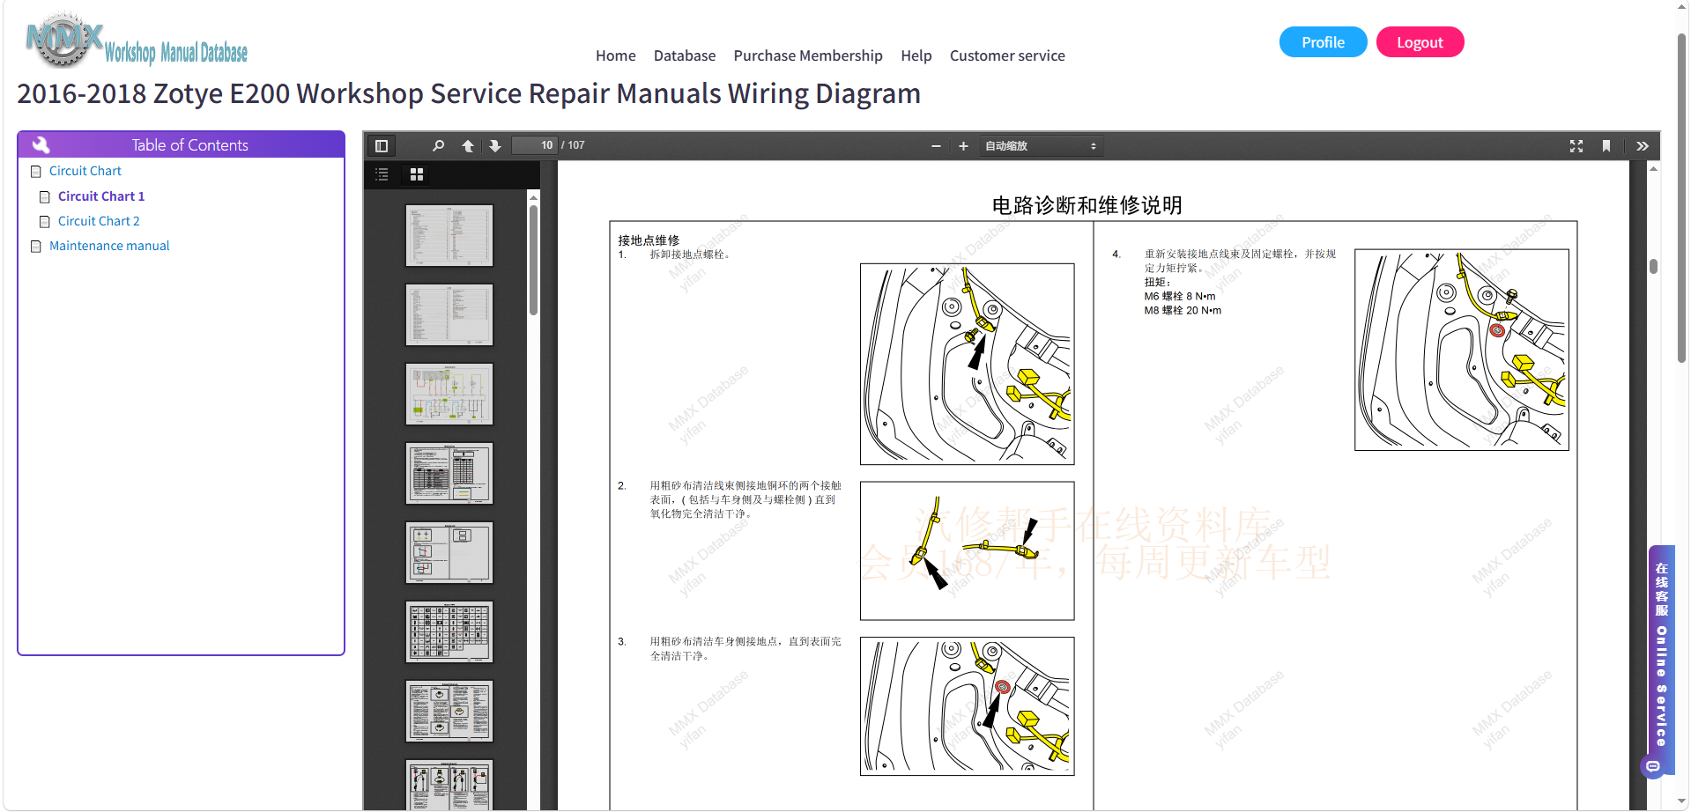Viewport: 1691px width, 812px height.
Task: Click the Logout button
Action: (x=1420, y=42)
